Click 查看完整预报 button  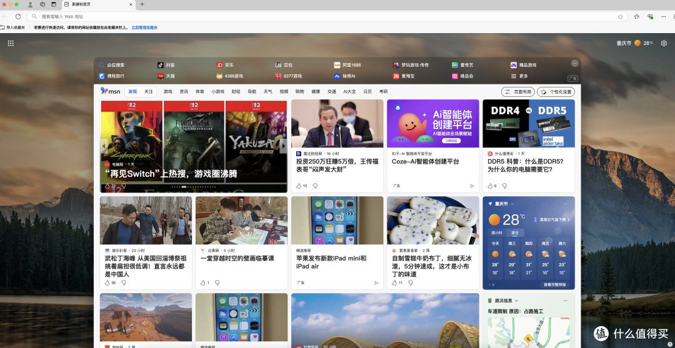click(x=556, y=285)
